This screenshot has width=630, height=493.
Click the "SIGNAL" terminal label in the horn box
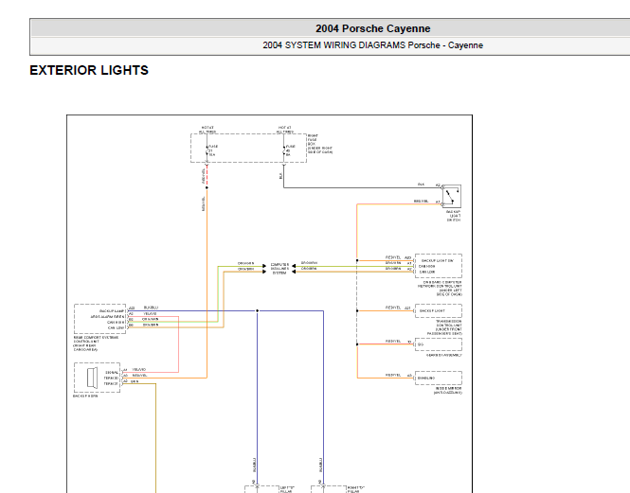(x=112, y=373)
